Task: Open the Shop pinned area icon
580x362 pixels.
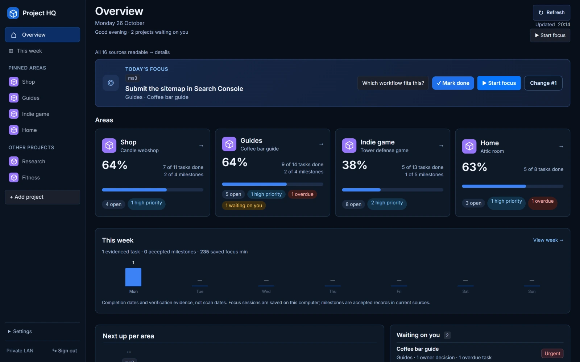Action: point(14,82)
